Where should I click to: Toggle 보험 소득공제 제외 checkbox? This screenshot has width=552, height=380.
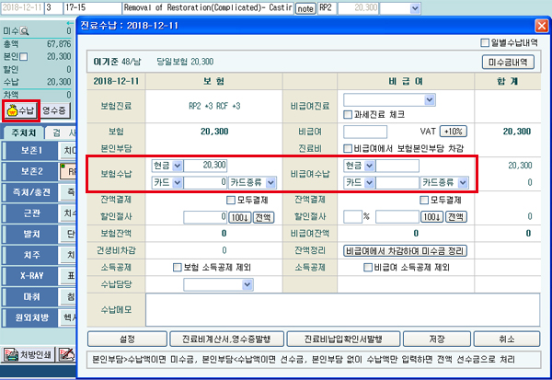tap(177, 268)
